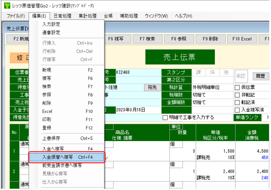Screen dimensions: 271x190
Task: Click the F8 参照 toolbar button
Action: (179, 39)
